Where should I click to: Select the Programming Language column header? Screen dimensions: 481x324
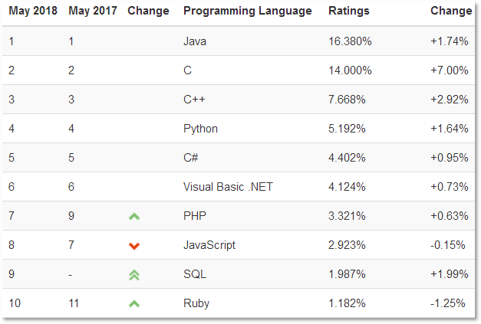(248, 11)
